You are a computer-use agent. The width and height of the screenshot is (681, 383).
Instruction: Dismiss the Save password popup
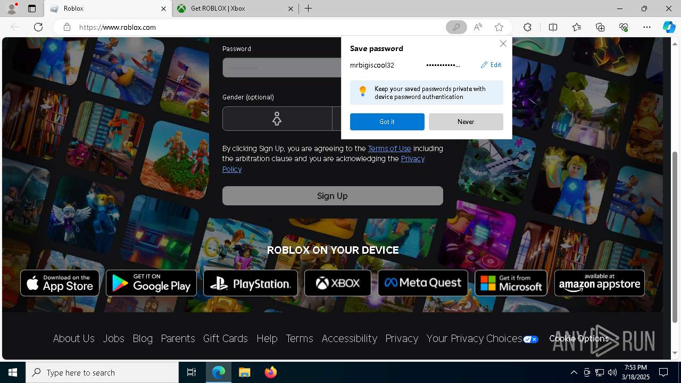click(503, 44)
